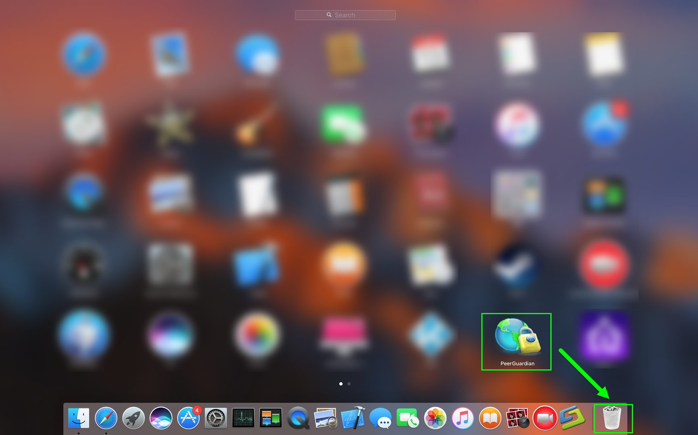
Task: Start Messages from the Dock
Action: coord(380,418)
